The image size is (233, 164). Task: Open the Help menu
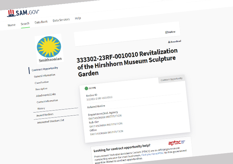pos(78,18)
